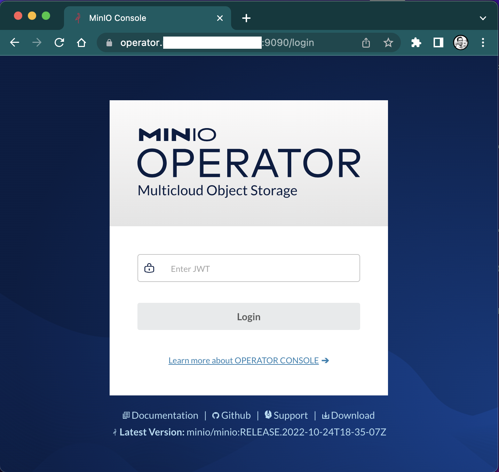499x472 pixels.
Task: Open the Chrome three-dot menu
Action: point(483,42)
